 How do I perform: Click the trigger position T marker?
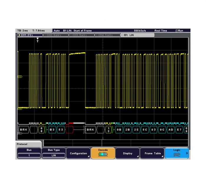point(37,41)
